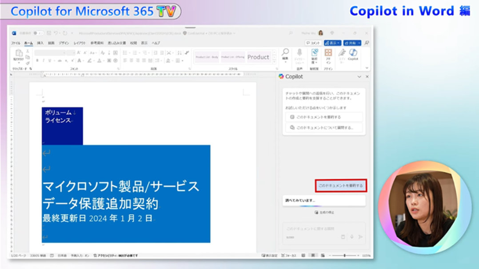
Task: Click the Paste clipboard icon
Action: pos(18,54)
